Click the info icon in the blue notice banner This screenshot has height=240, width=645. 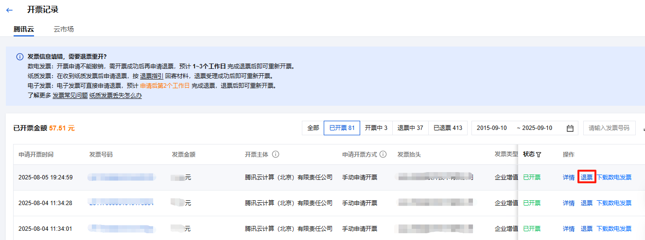tap(19, 57)
